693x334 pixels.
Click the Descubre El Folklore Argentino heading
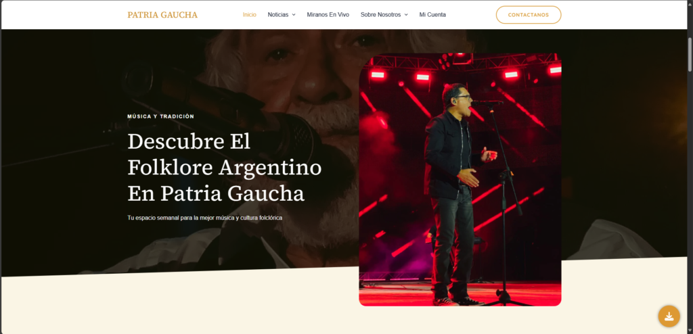click(225, 168)
